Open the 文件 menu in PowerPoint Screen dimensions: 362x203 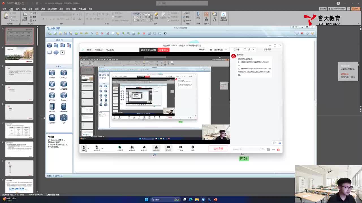coord(4,9)
